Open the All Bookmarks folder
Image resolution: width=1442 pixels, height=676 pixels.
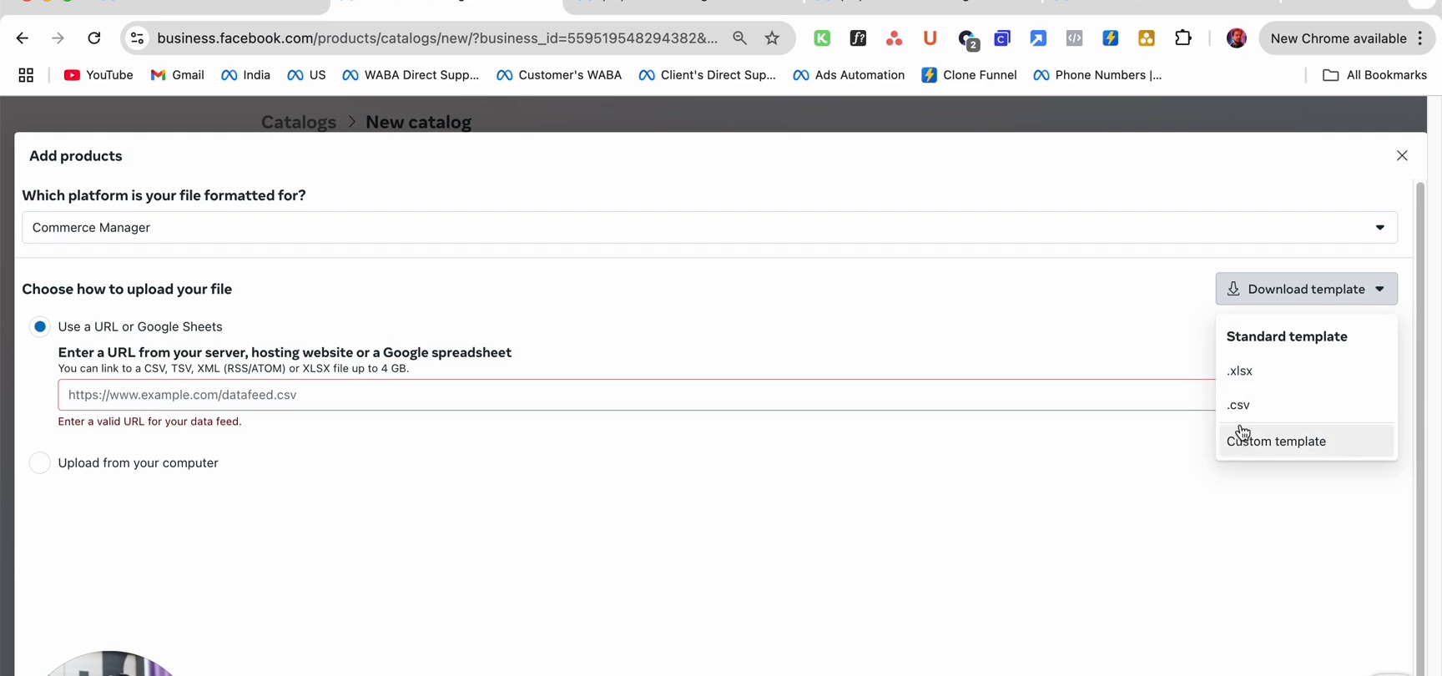(x=1374, y=75)
